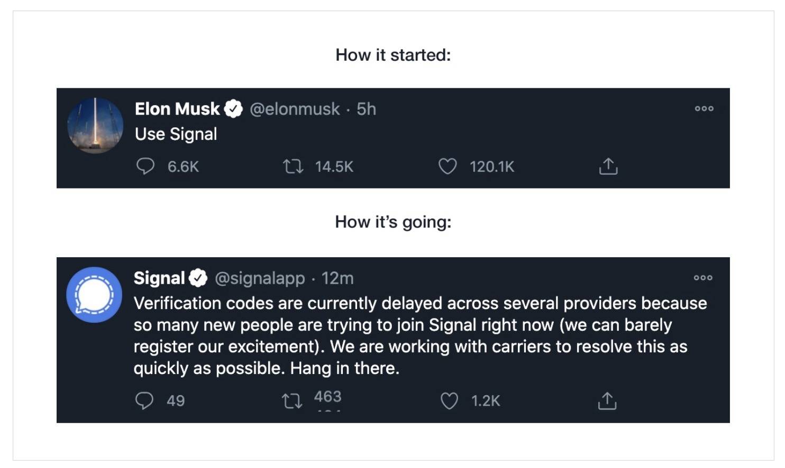This screenshot has width=785, height=468.
Task: Click the "Use Signal" tweet text
Action: (x=176, y=134)
